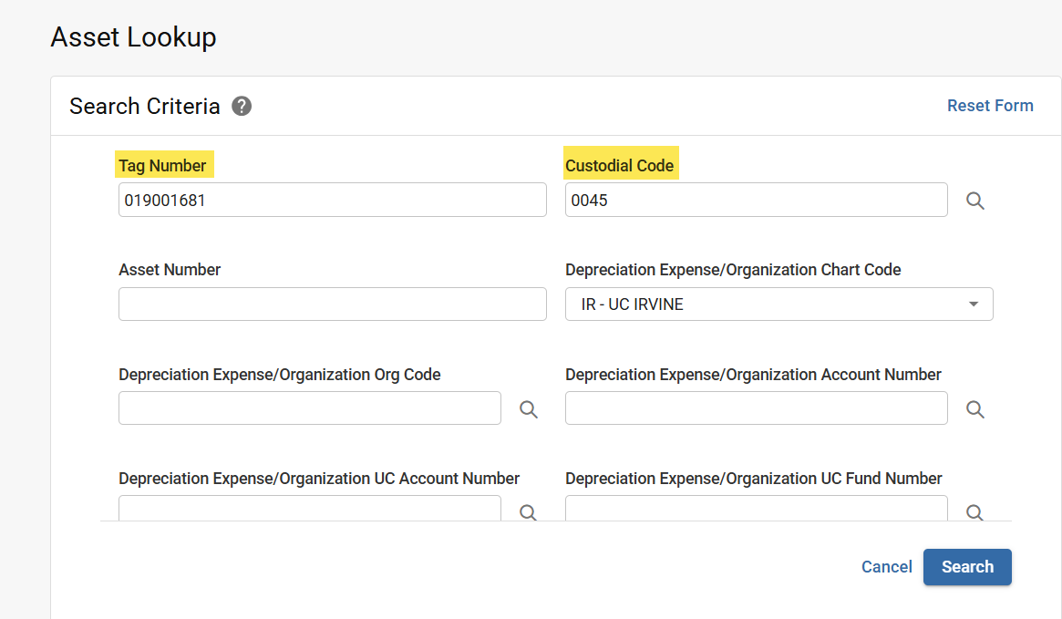This screenshot has width=1062, height=619.
Task: Select the Custodial Code highlighted label
Action: click(x=620, y=165)
